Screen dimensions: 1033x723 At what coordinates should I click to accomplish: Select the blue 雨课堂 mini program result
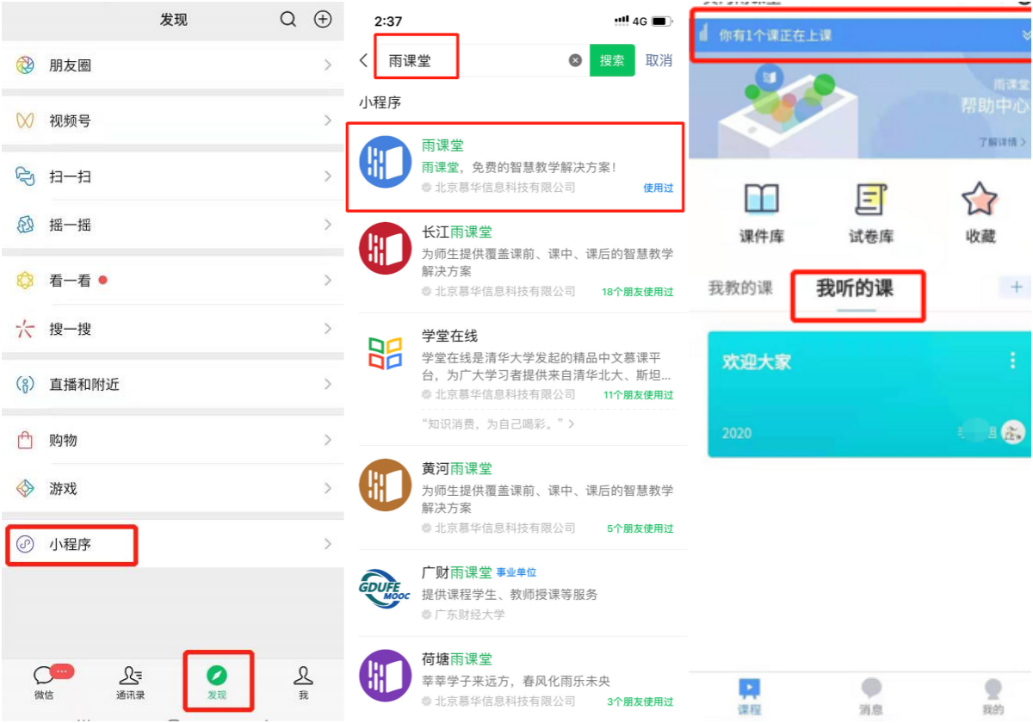[515, 166]
